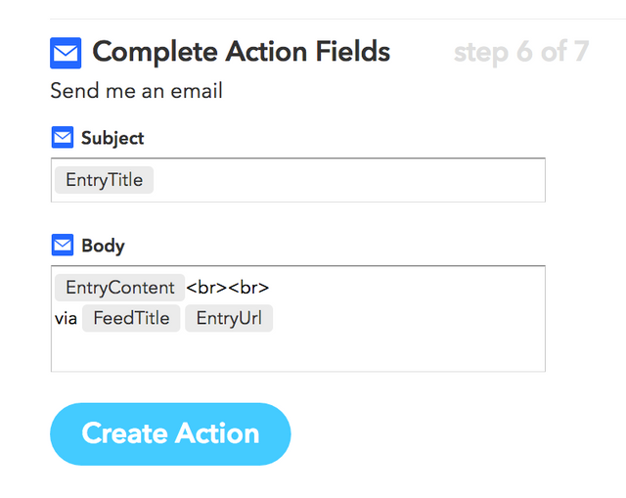626x498 pixels.
Task: Focus the Subject field's empty area
Action: tap(352, 181)
